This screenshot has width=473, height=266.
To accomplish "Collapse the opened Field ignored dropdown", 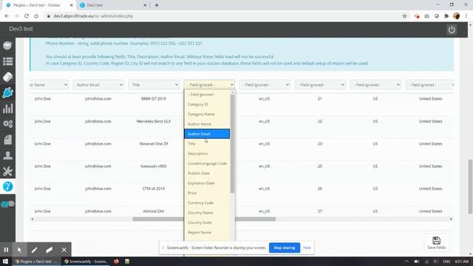I will 209,85.
